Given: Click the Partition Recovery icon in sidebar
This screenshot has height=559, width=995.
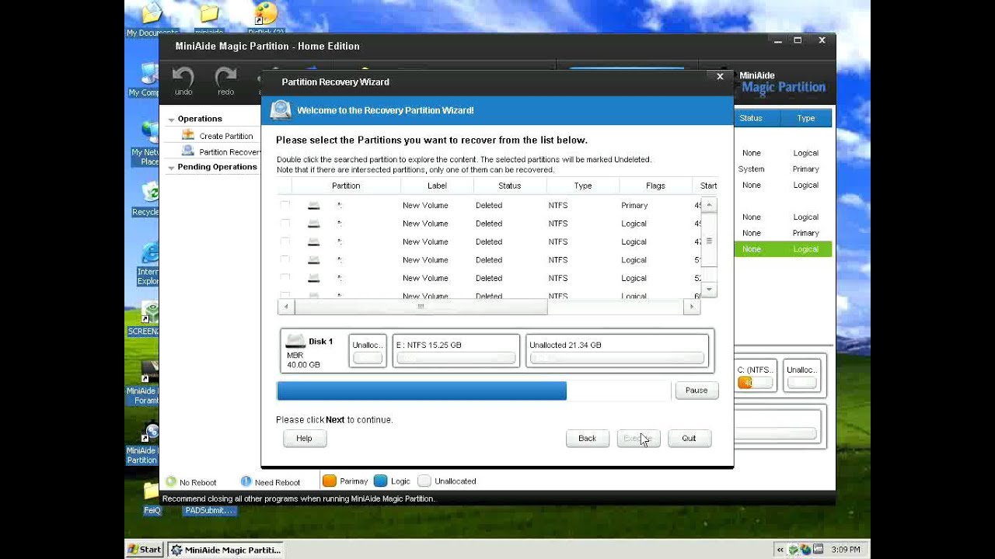Looking at the screenshot, I should coord(188,151).
